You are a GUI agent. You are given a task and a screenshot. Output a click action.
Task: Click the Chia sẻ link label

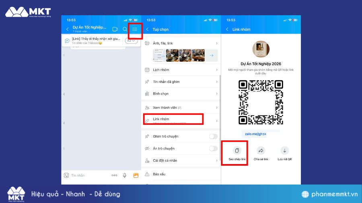click(x=261, y=159)
